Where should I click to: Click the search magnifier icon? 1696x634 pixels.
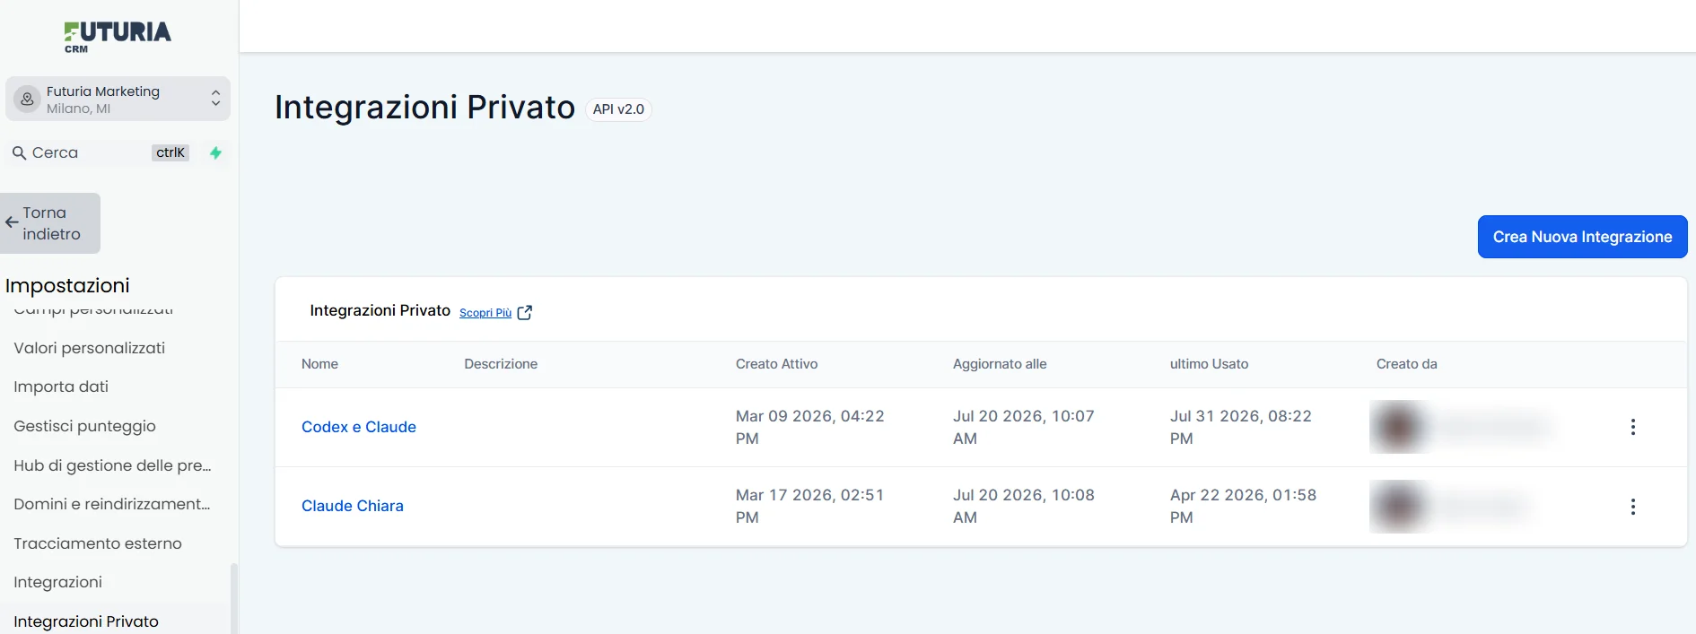click(x=19, y=153)
